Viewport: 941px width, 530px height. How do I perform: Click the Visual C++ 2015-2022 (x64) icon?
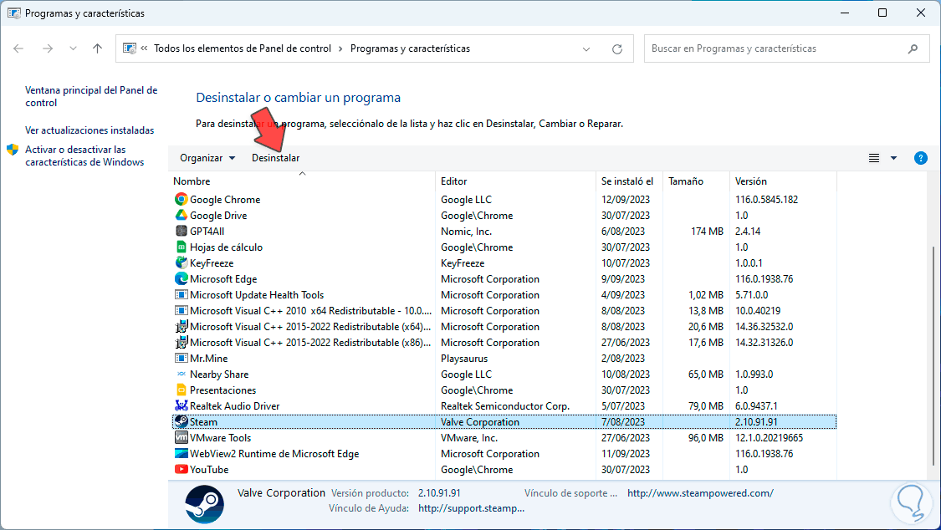(182, 326)
